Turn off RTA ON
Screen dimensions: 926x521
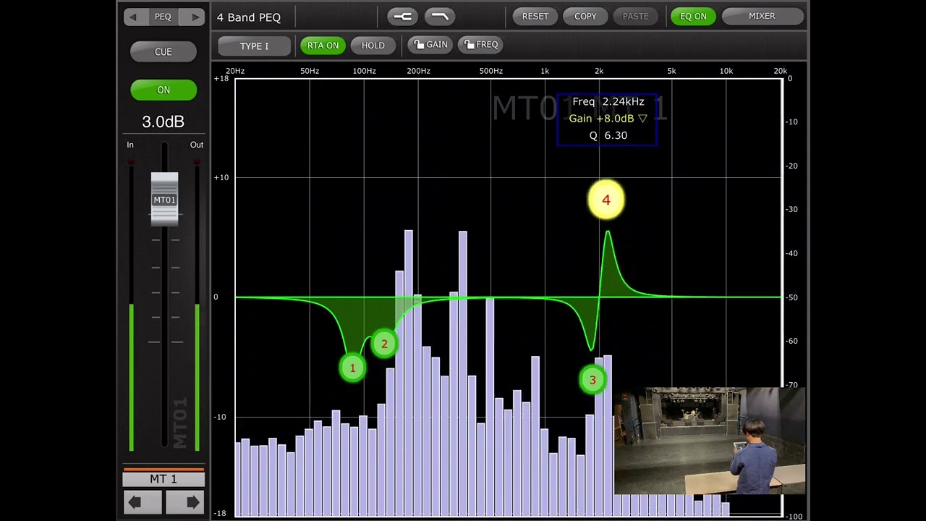point(323,46)
